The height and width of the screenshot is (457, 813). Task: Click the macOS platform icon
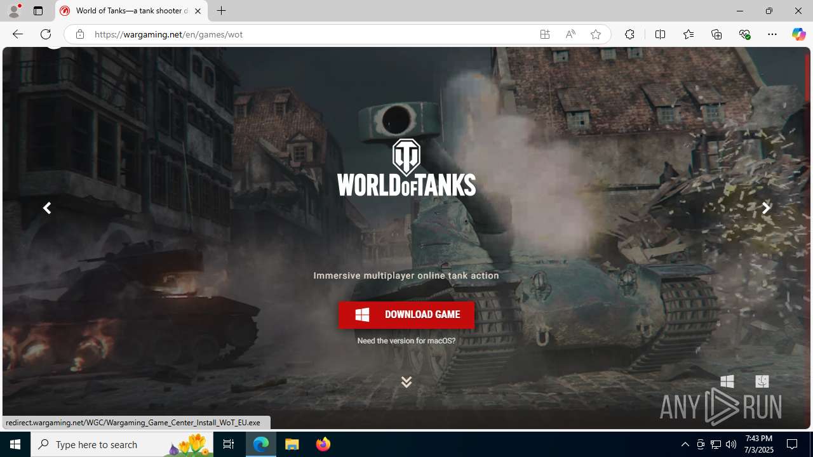762,381
